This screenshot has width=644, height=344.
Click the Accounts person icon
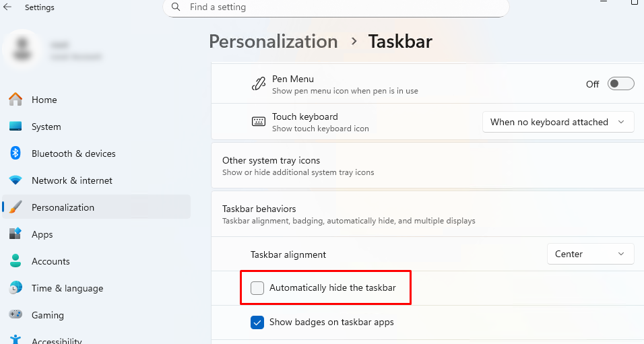pos(15,261)
